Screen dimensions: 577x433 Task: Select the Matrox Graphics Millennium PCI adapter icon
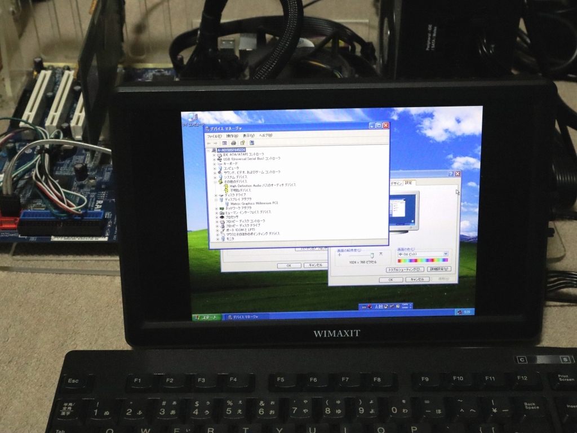click(x=227, y=204)
